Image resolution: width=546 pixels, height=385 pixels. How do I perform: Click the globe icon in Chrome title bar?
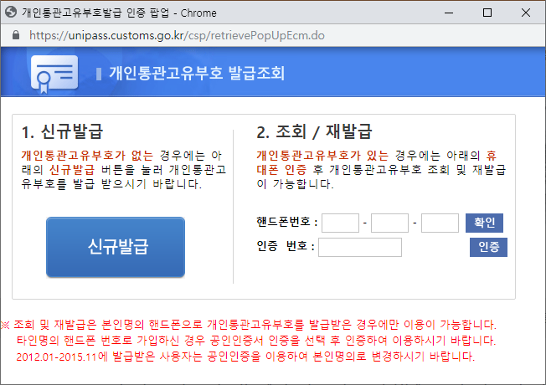tap(11, 13)
